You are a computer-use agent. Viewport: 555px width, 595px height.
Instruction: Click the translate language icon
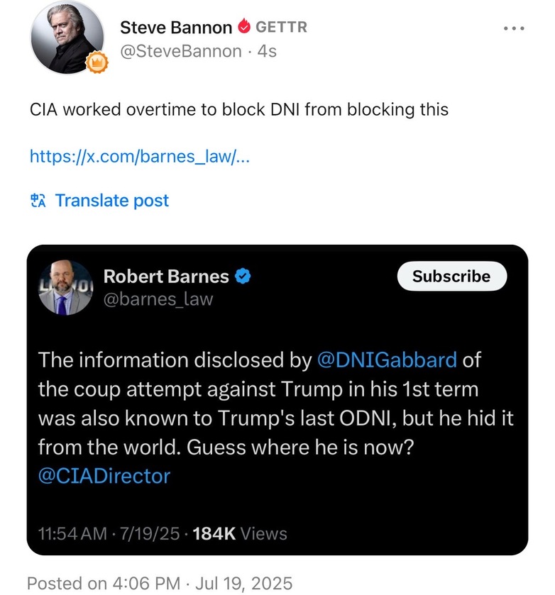pos(38,201)
